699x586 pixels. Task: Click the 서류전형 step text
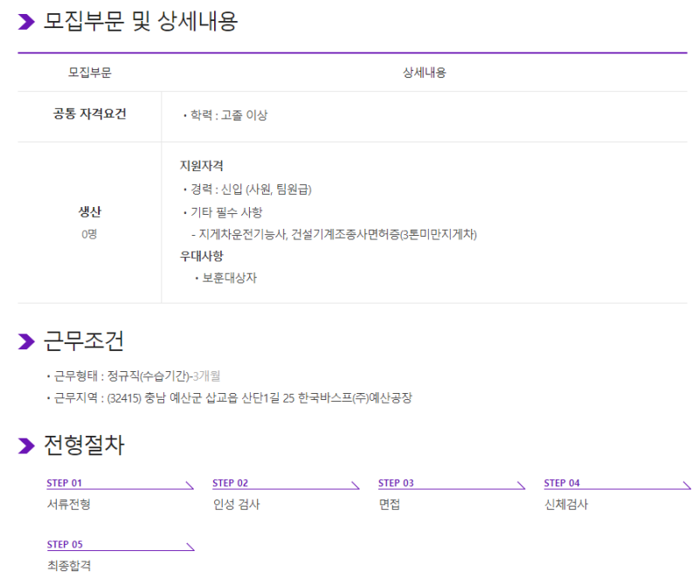68,504
